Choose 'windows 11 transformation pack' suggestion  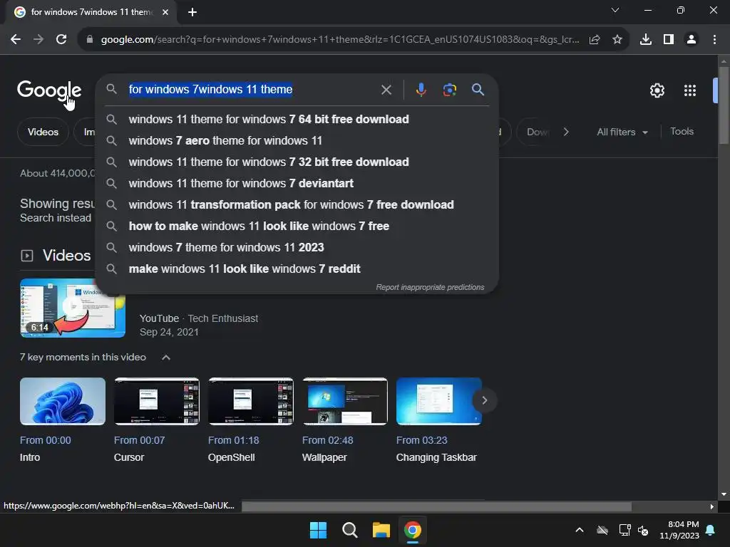click(297, 204)
